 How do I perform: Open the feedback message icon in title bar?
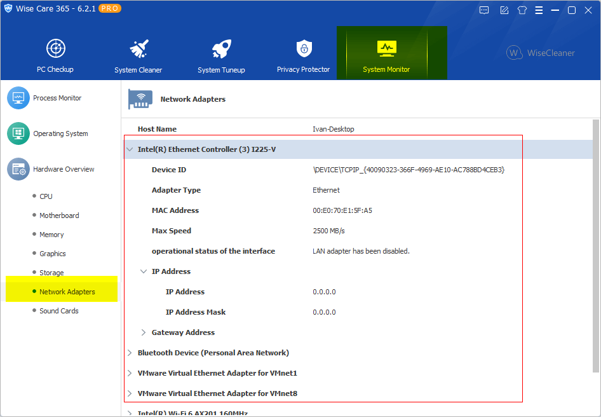tap(484, 10)
